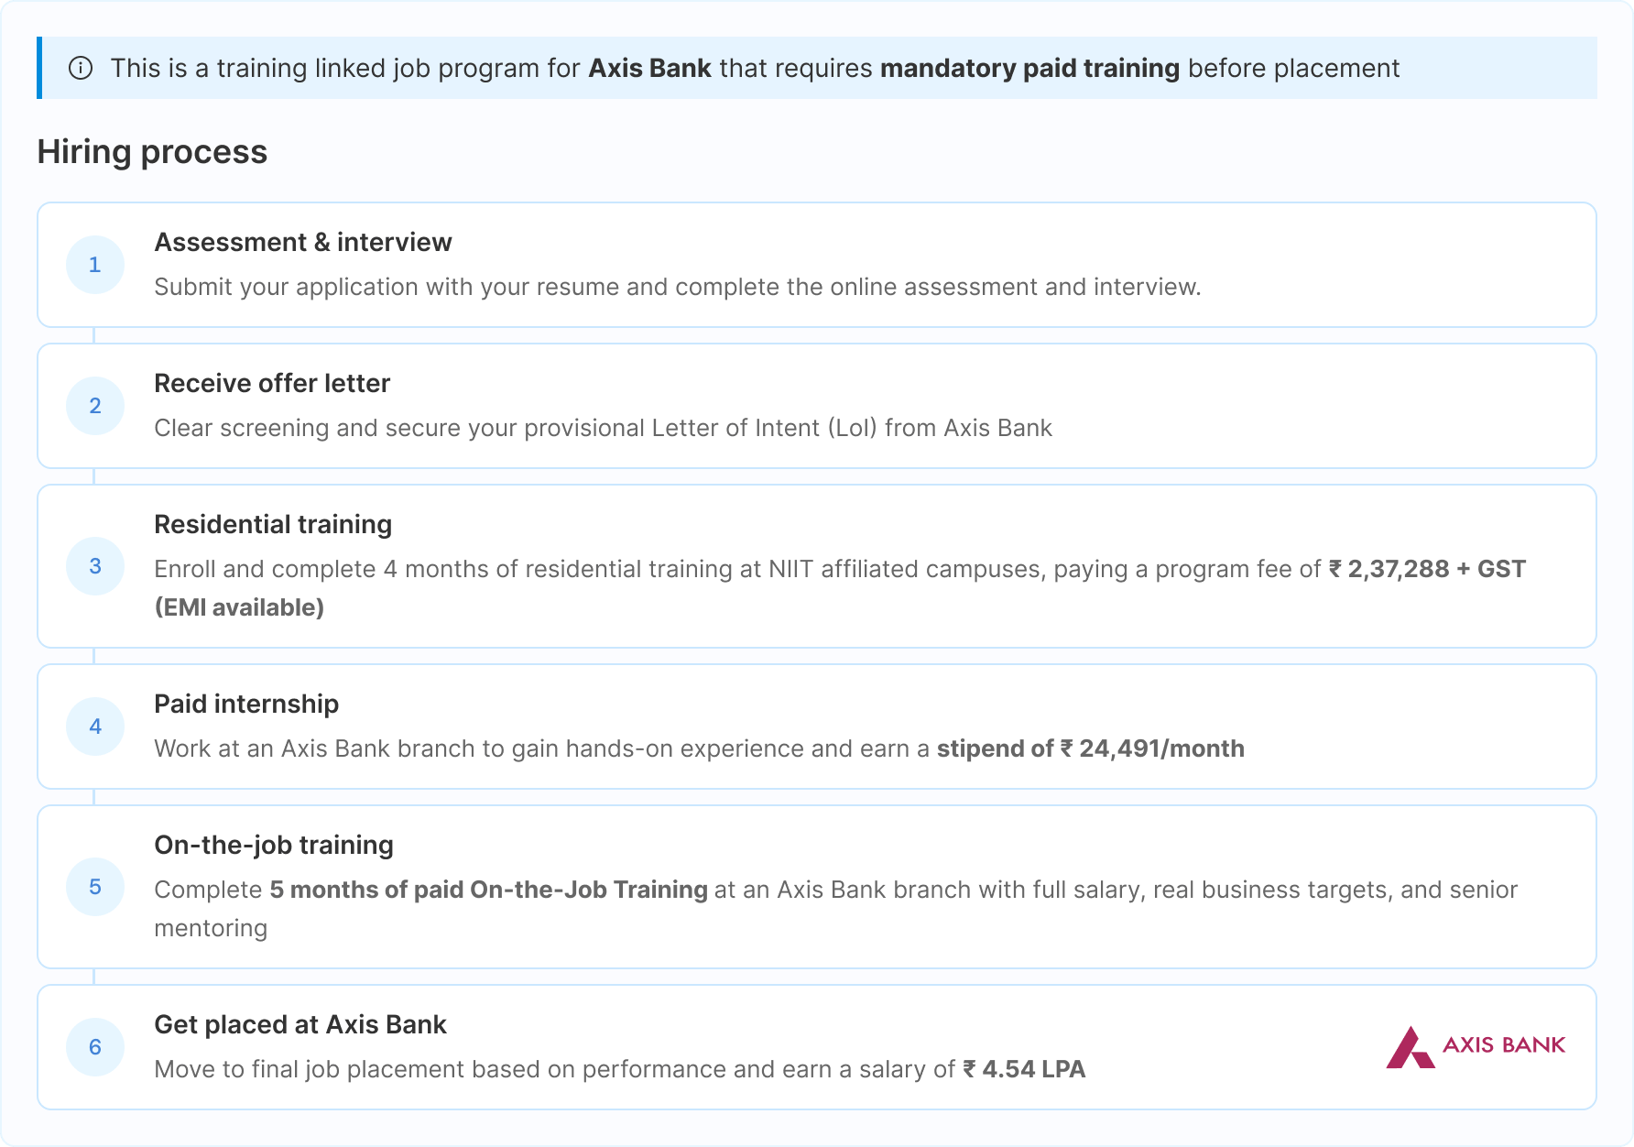
Task: Click the step 1 number circle
Action: click(95, 265)
